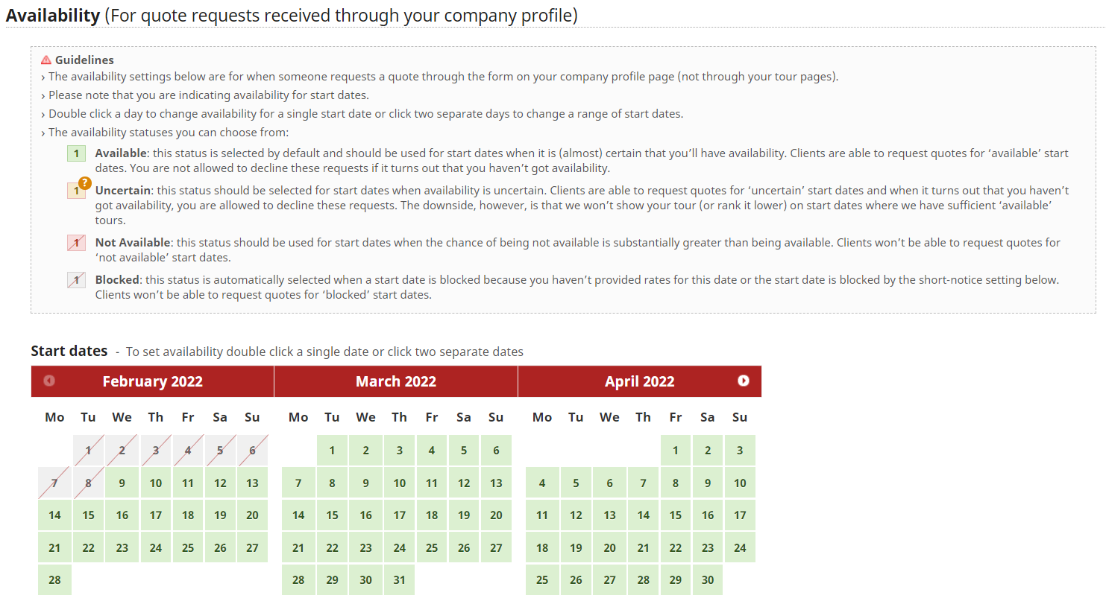Click the February 2022 month header

[x=152, y=381]
